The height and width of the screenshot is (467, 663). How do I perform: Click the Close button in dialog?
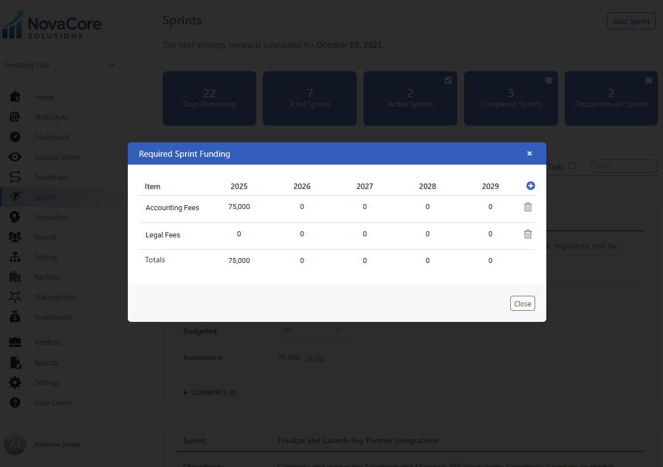[x=522, y=304]
